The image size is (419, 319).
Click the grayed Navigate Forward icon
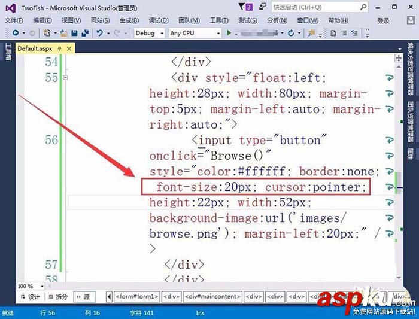[32, 33]
